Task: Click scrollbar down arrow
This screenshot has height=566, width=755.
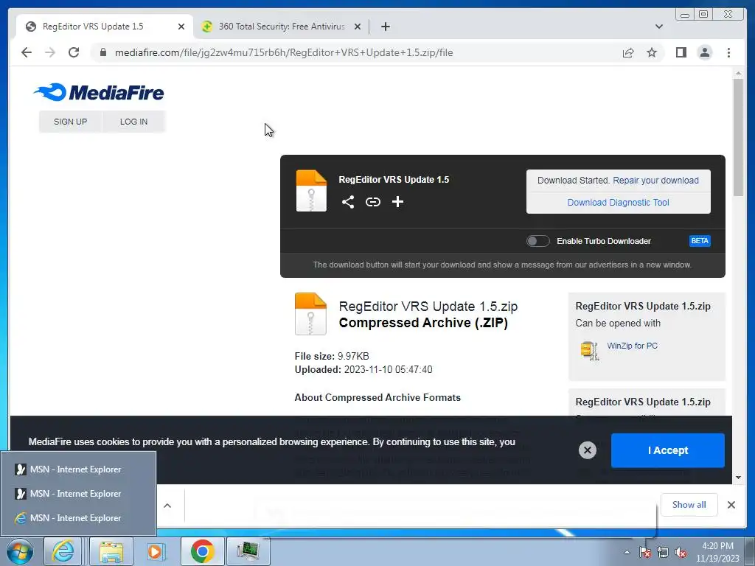Action: click(x=738, y=478)
